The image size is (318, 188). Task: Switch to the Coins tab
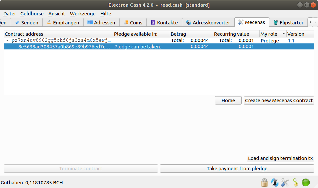133,23
